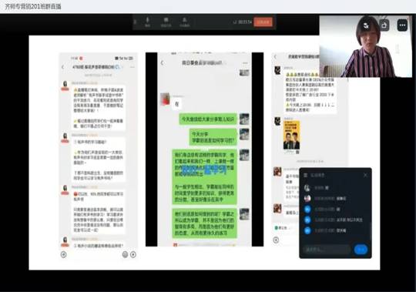Click back arrow in left phone screenshot
The width and height of the screenshot is (416, 292).
click(x=63, y=67)
